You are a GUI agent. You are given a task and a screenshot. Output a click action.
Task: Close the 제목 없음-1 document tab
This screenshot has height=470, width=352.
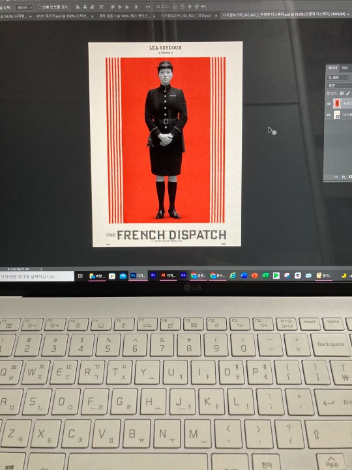(x=154, y=16)
